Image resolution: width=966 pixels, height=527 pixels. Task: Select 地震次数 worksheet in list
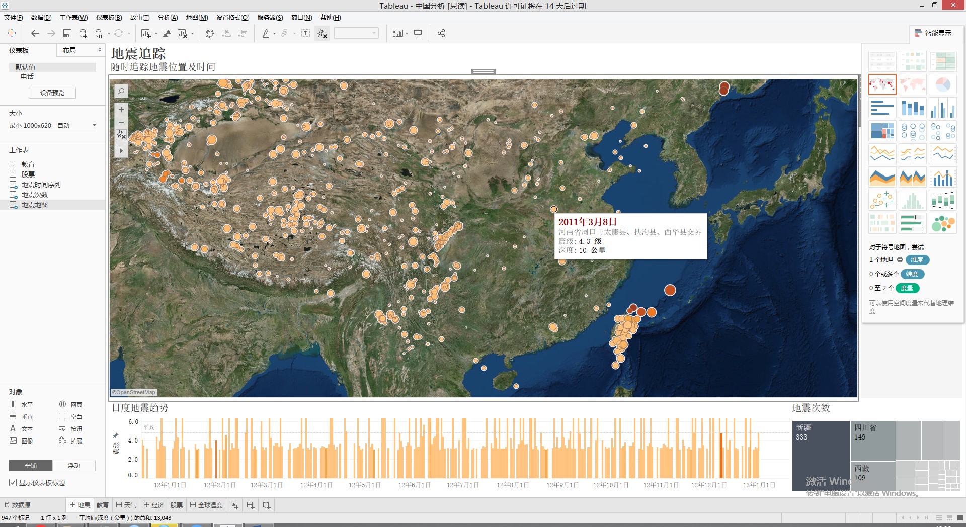(x=34, y=195)
